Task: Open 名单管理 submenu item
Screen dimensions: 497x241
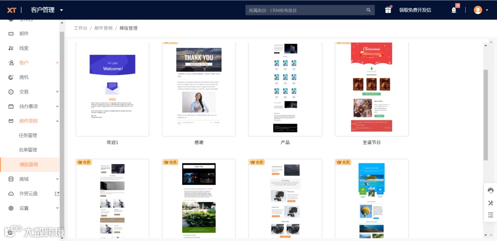Action: click(x=28, y=150)
